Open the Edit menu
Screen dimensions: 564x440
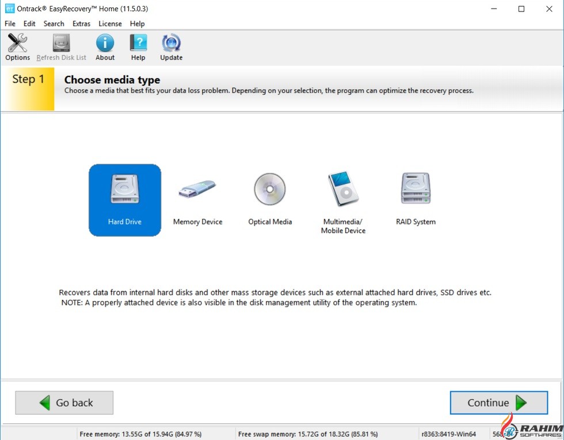[x=29, y=24]
